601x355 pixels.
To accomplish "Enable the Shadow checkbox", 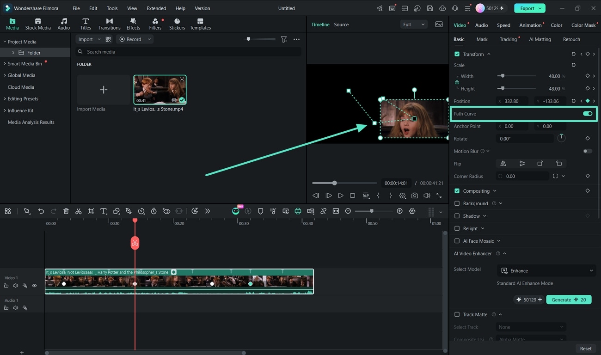I will click(457, 216).
